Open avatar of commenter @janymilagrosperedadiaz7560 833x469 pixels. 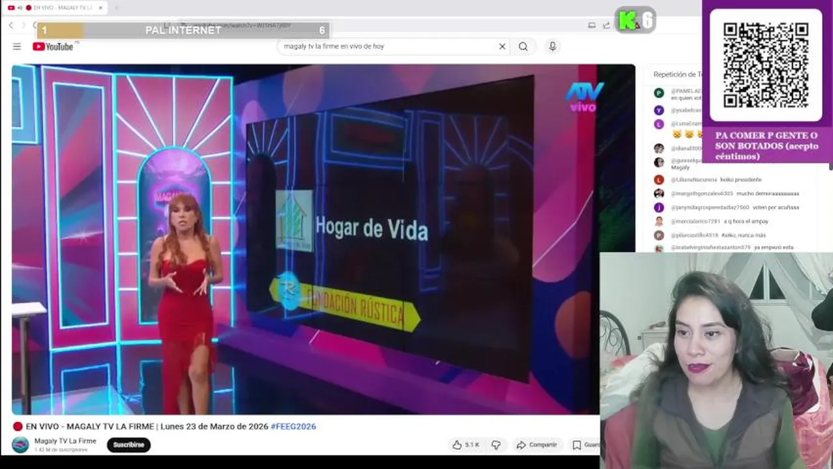click(659, 207)
